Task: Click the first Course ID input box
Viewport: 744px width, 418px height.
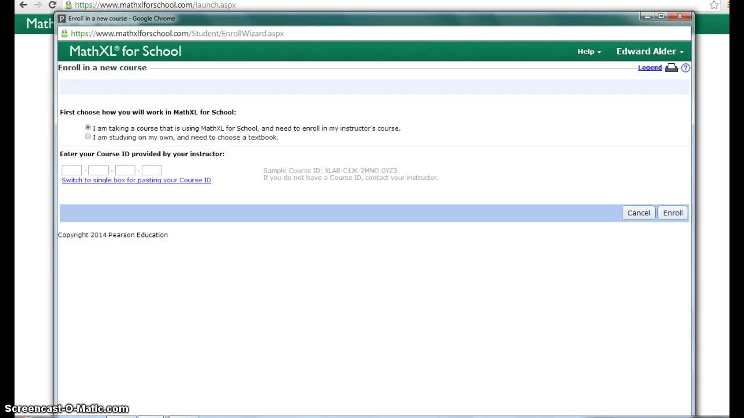Action: (72, 170)
